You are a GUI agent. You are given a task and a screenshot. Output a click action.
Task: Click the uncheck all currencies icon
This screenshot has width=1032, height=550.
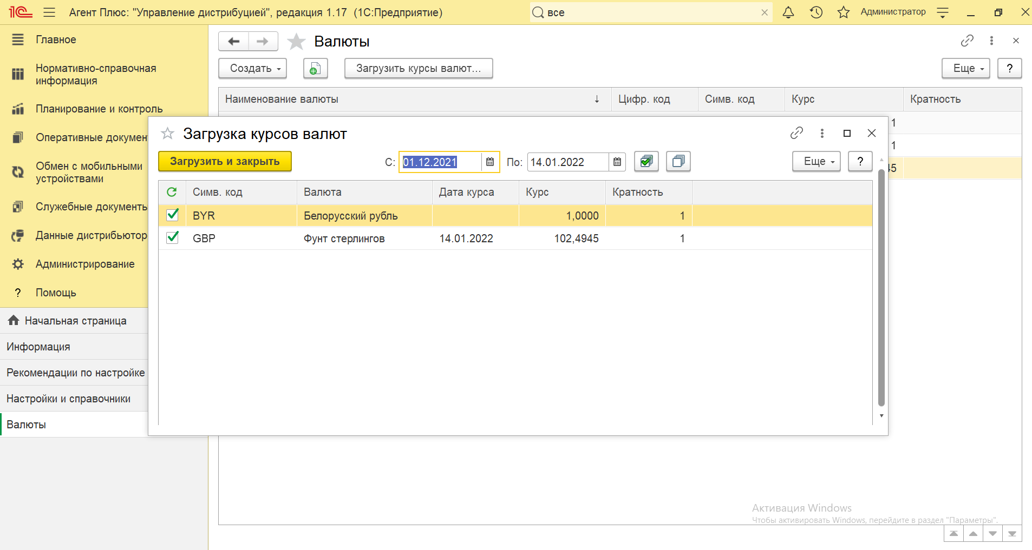(678, 162)
